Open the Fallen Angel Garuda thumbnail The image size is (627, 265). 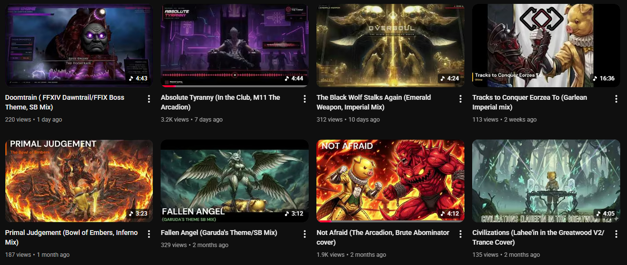coord(234,181)
